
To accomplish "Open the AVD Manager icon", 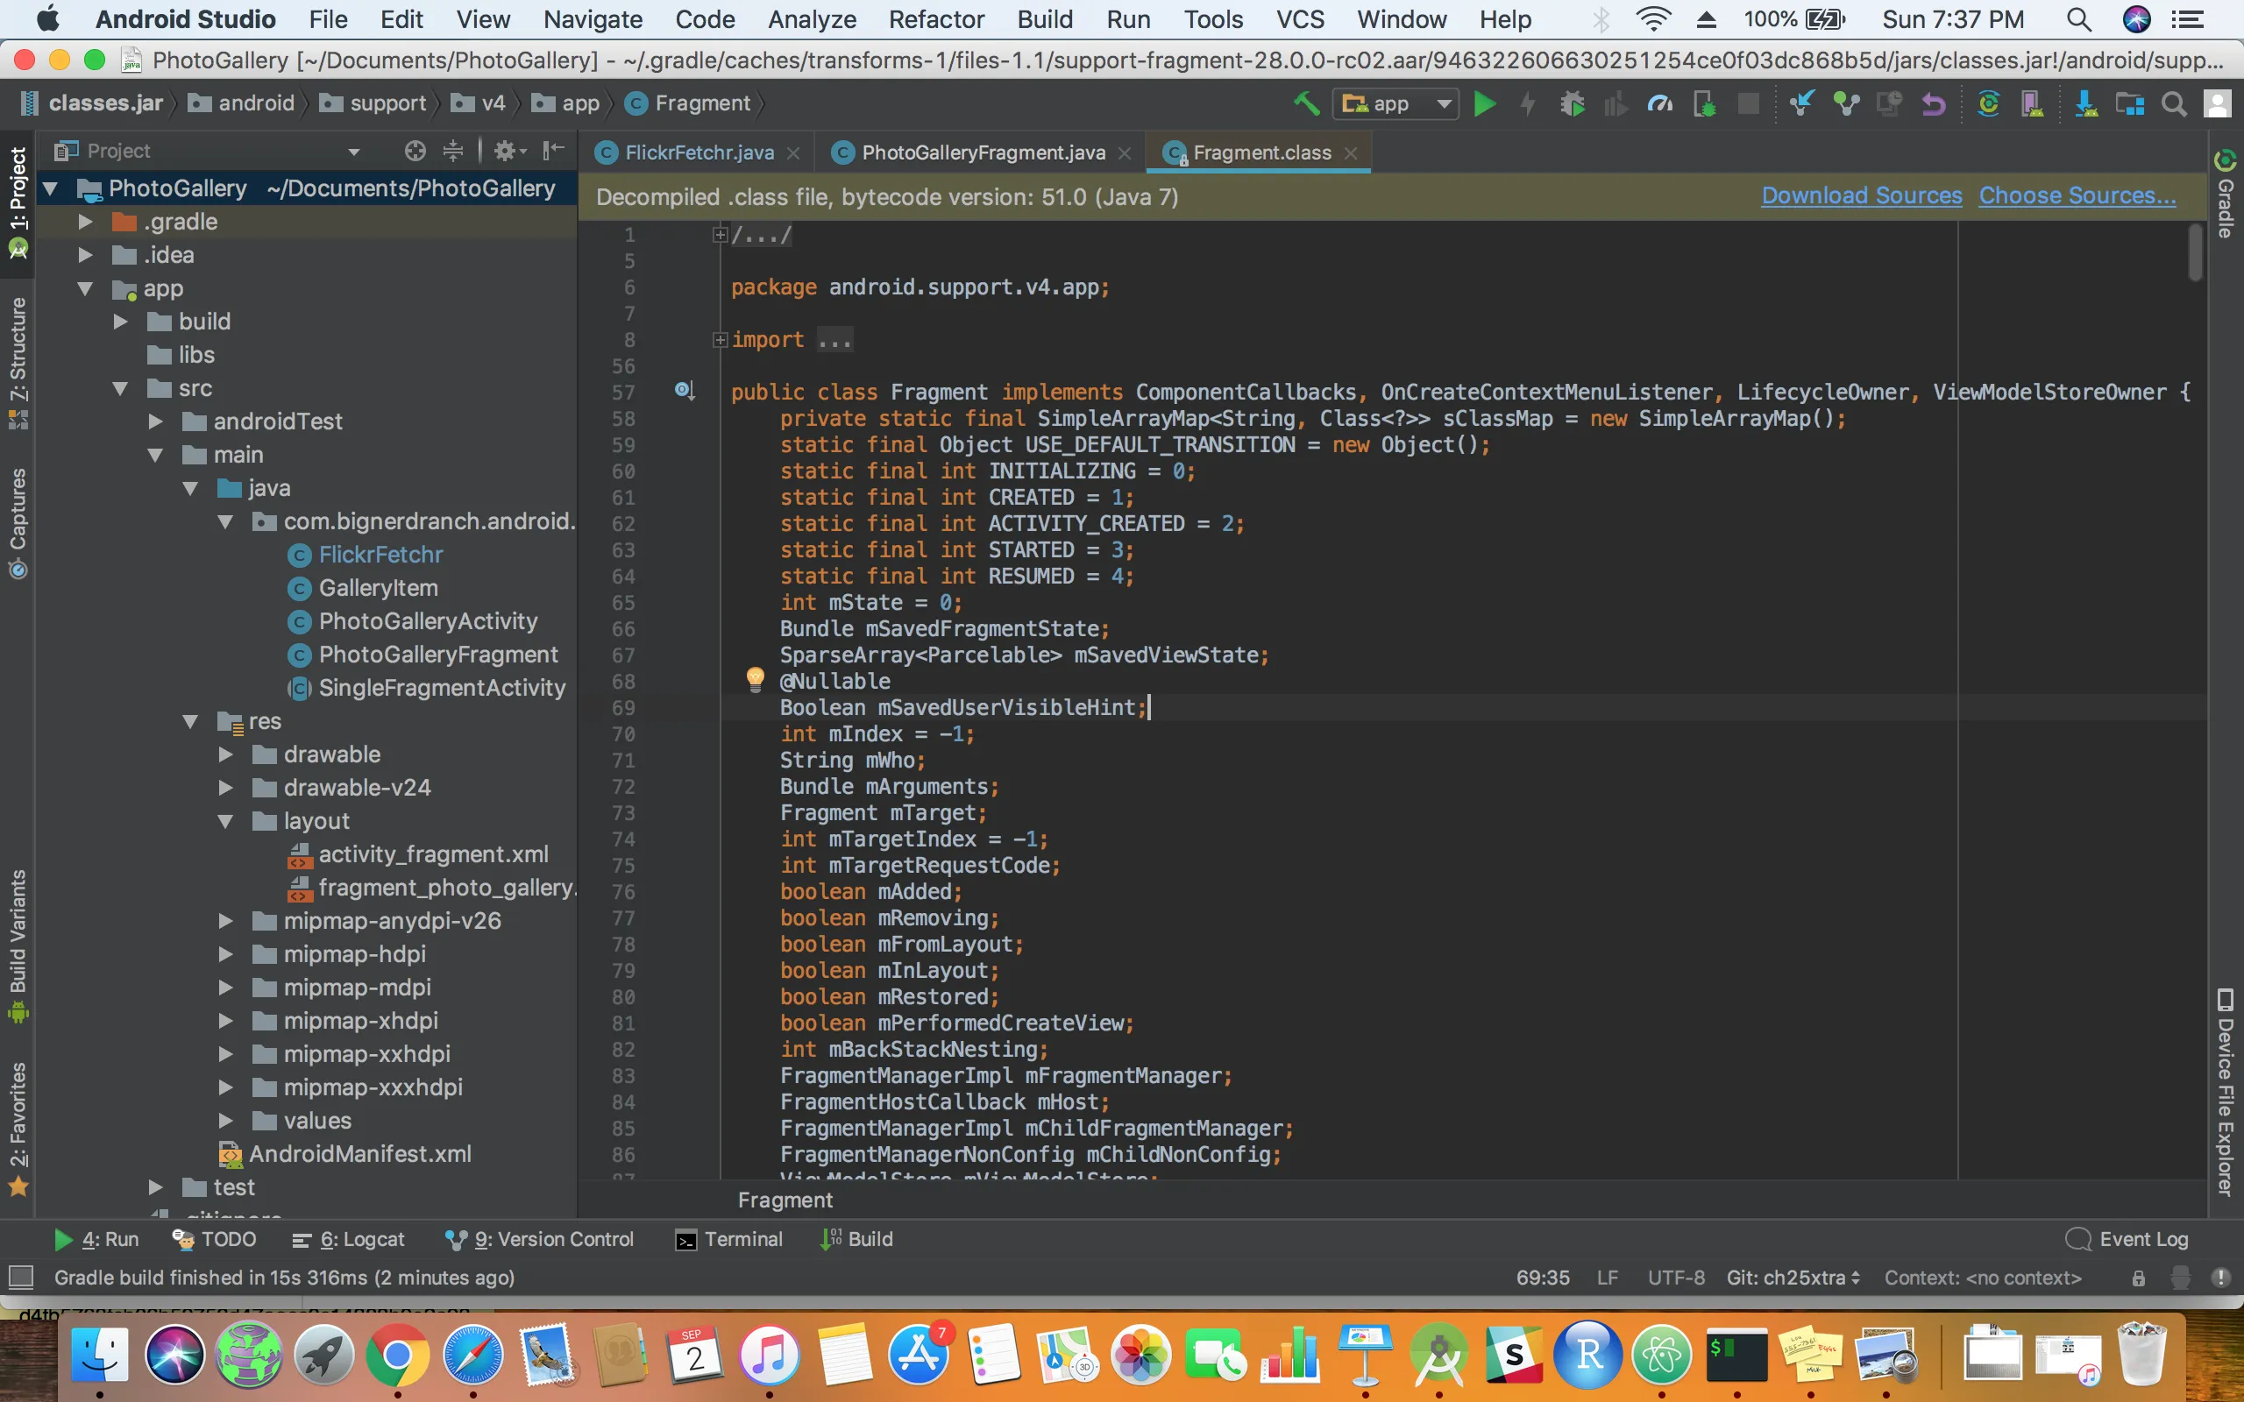I will pyautogui.click(x=2033, y=103).
